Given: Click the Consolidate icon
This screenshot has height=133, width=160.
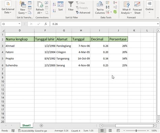Looking at the screenshot, I should click(x=115, y=3).
